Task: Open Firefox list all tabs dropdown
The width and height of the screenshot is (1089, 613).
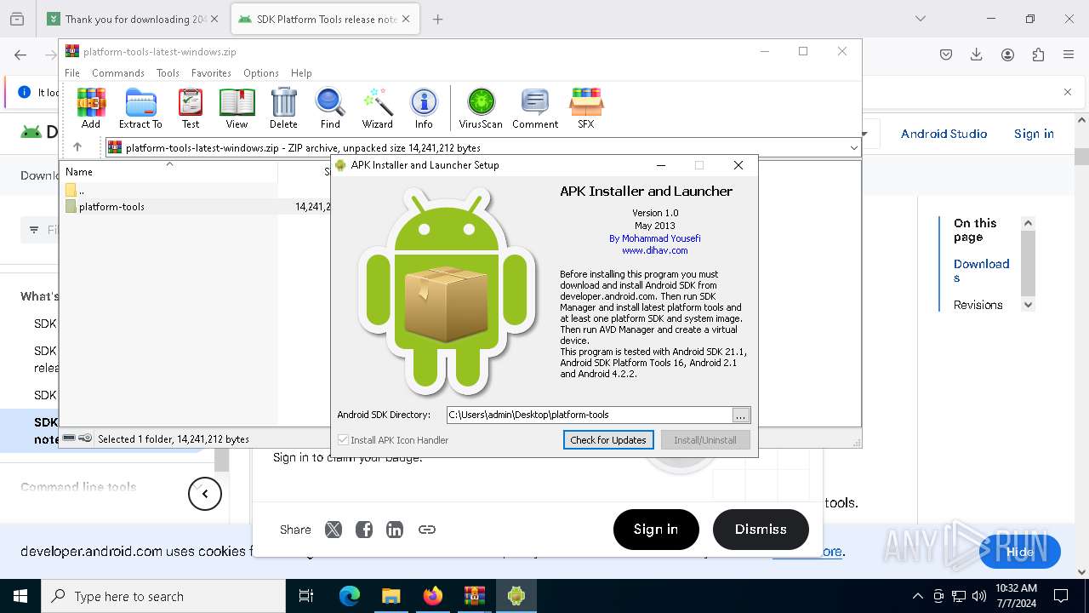Action: coord(921,19)
